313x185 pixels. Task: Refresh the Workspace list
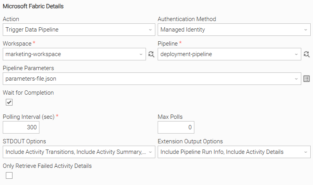point(151,54)
